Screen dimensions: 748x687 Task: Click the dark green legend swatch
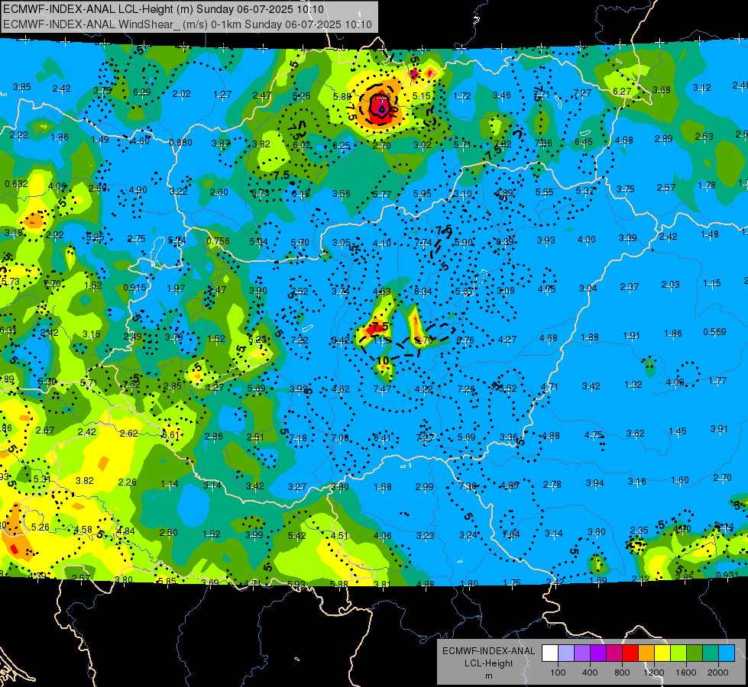pos(695,653)
